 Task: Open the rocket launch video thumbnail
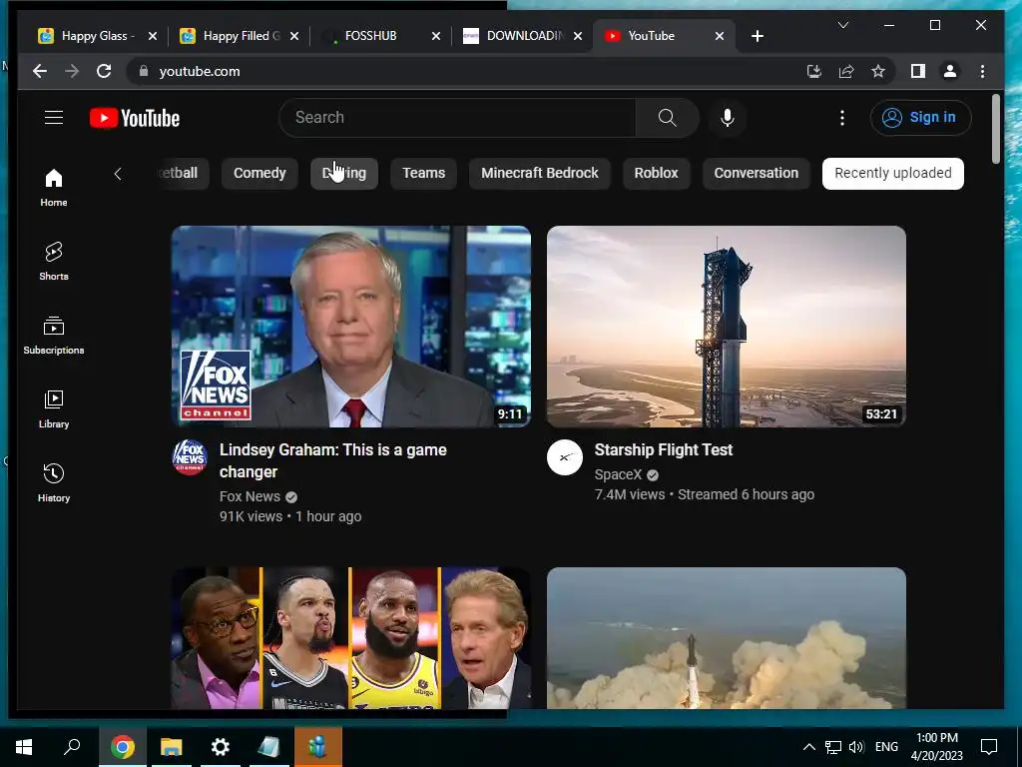[727, 638]
